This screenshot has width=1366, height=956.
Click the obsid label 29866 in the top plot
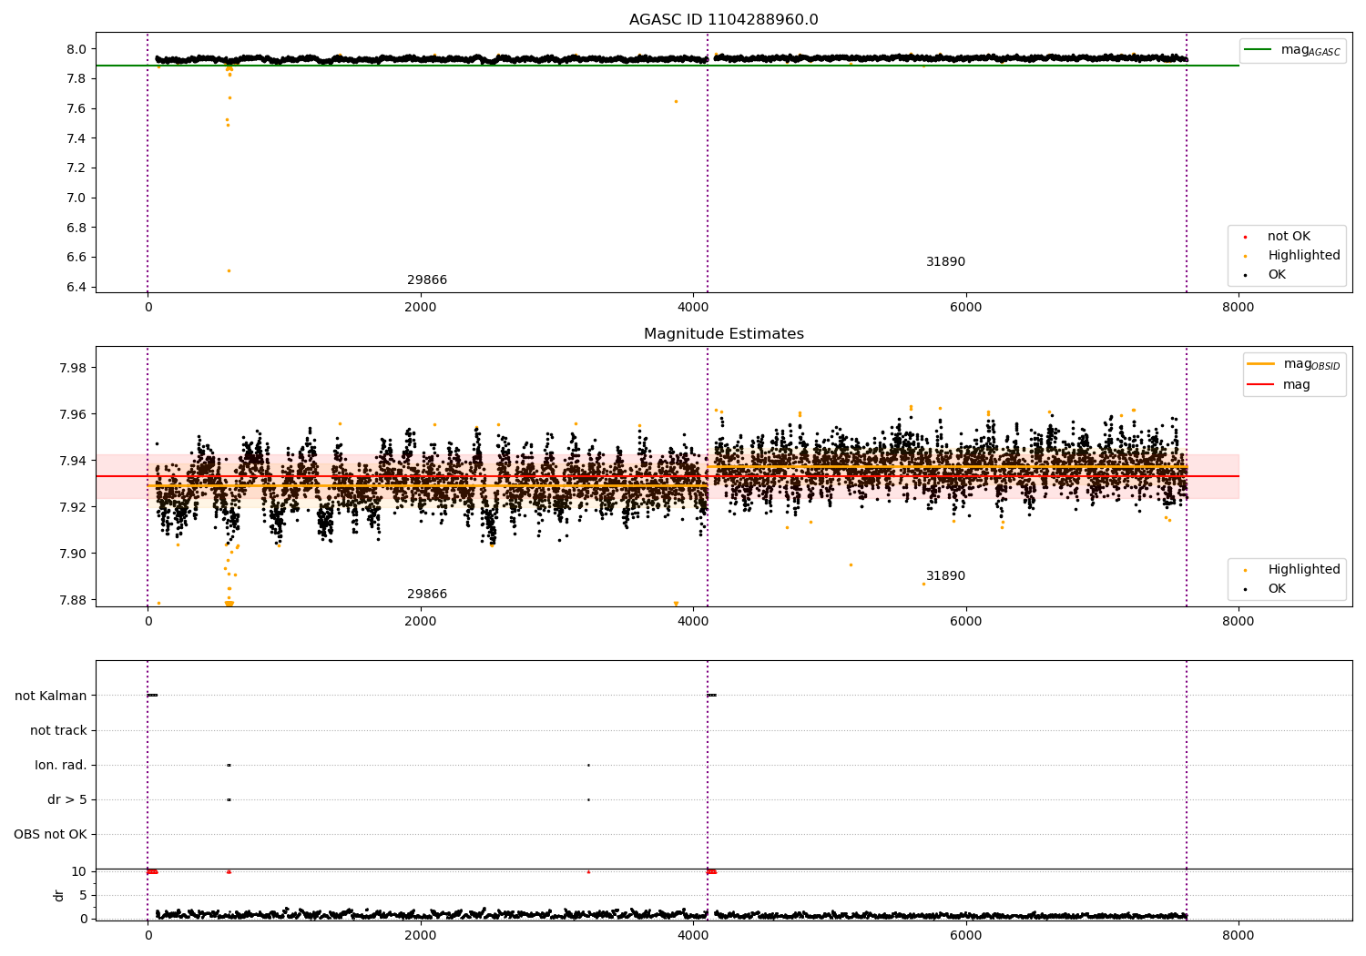(x=427, y=280)
